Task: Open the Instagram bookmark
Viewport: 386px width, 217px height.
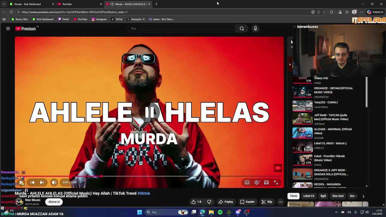Action: tap(99, 19)
